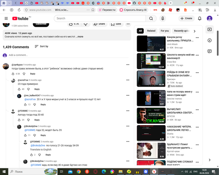Dislike the @mr_kallex9247 reply

point(35,105)
